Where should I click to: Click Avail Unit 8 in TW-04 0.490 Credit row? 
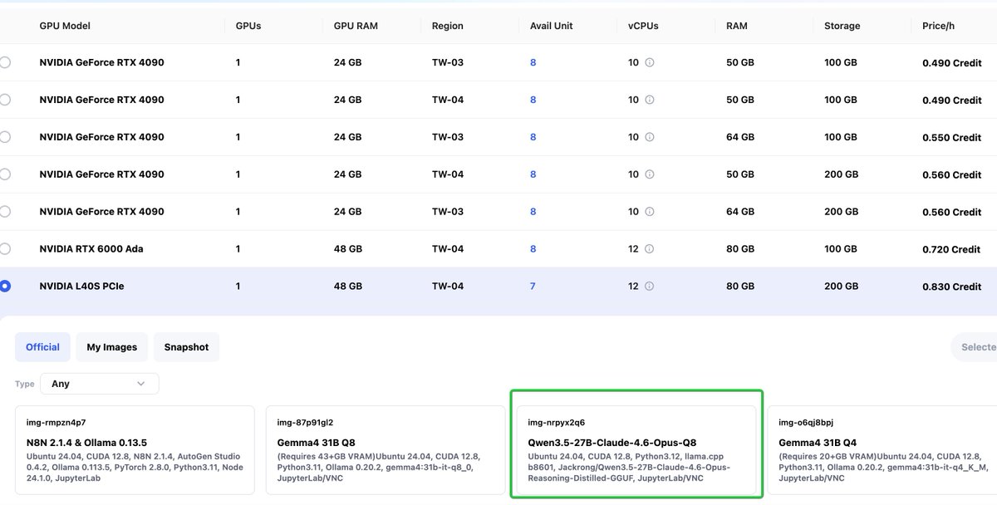coord(533,100)
